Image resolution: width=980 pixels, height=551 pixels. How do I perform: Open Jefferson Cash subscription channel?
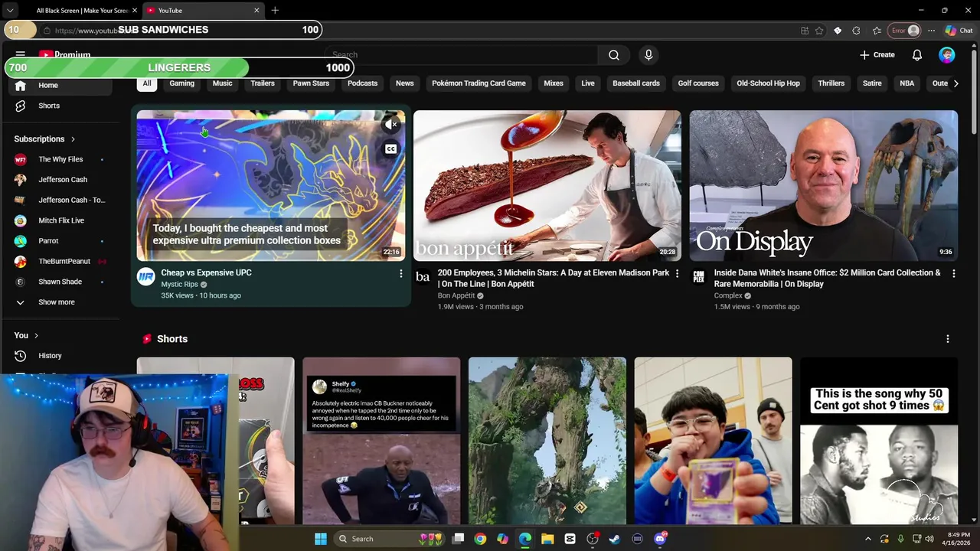pyautogui.click(x=61, y=180)
